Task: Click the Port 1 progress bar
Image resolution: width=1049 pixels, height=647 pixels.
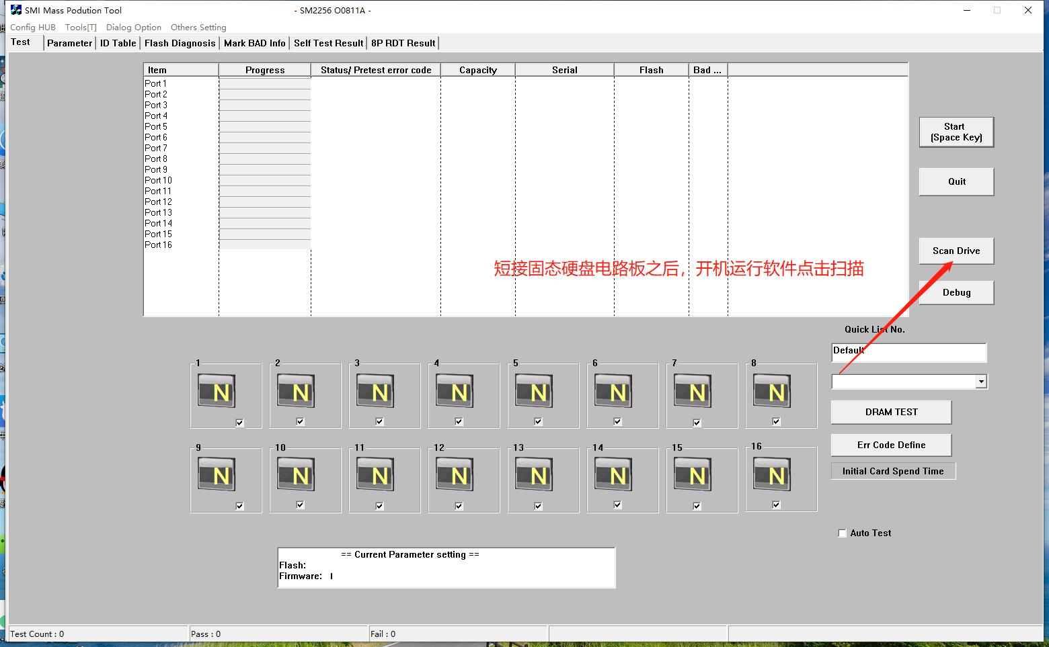Action: [265, 84]
